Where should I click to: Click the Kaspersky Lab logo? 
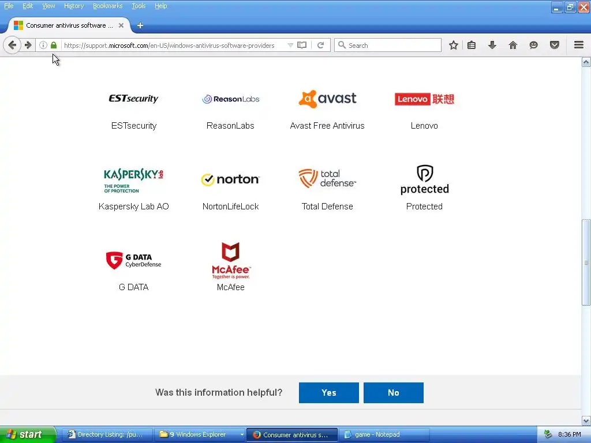[133, 181]
